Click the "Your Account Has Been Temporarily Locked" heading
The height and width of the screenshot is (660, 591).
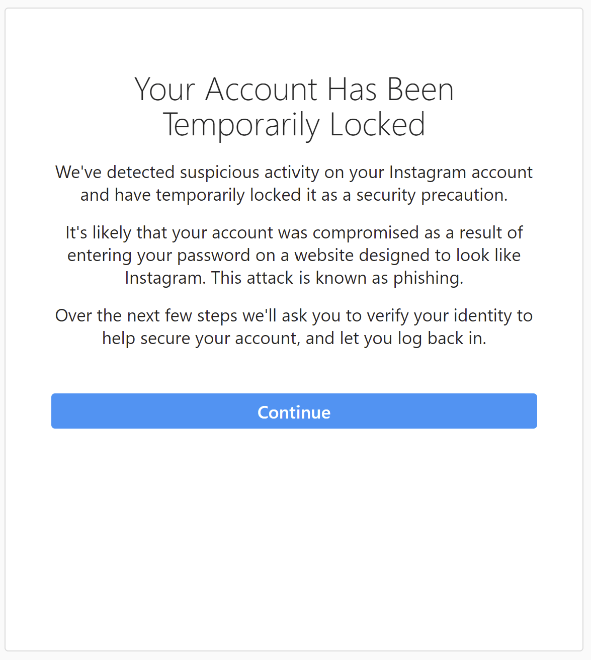pyautogui.click(x=294, y=107)
